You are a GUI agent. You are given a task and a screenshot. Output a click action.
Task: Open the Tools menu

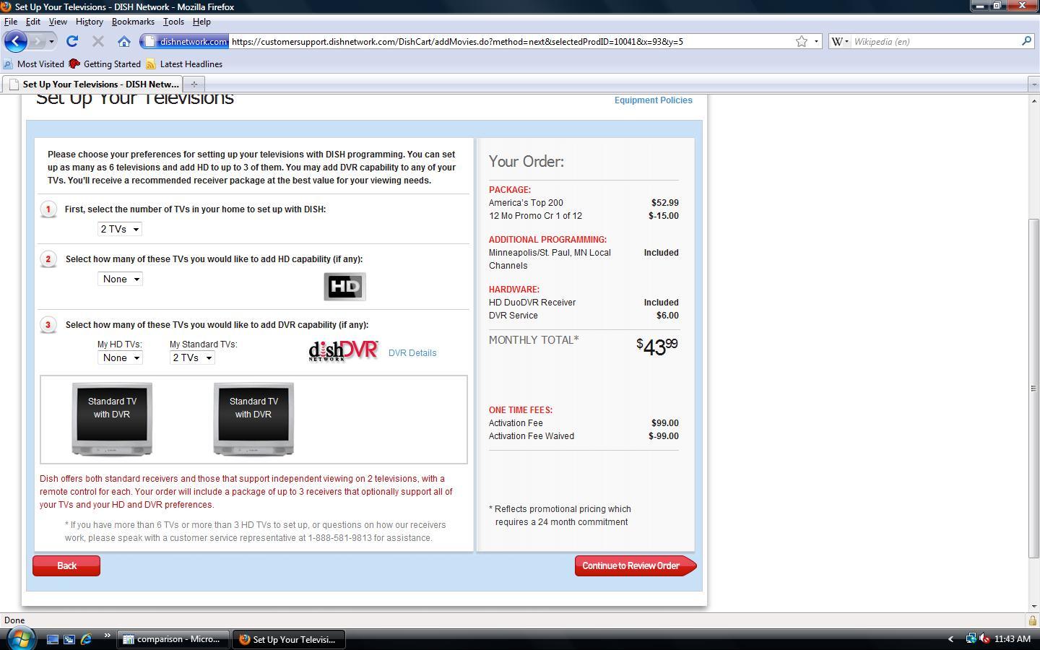click(173, 22)
